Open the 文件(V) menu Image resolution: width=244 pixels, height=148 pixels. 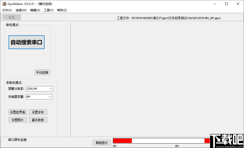tap(7, 10)
